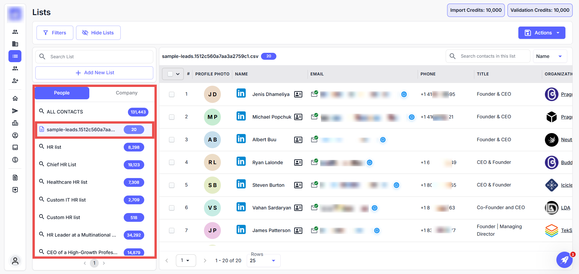Open the company building icon in sidebar
The image size is (579, 274).
[15, 44]
